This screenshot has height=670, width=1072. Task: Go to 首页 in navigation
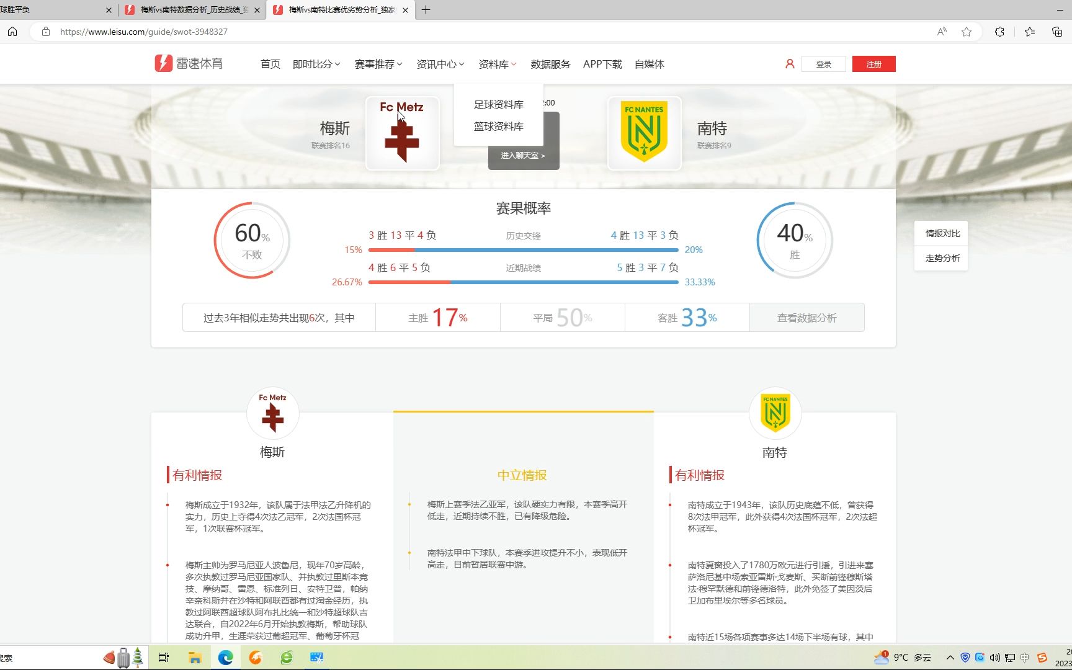click(x=270, y=64)
